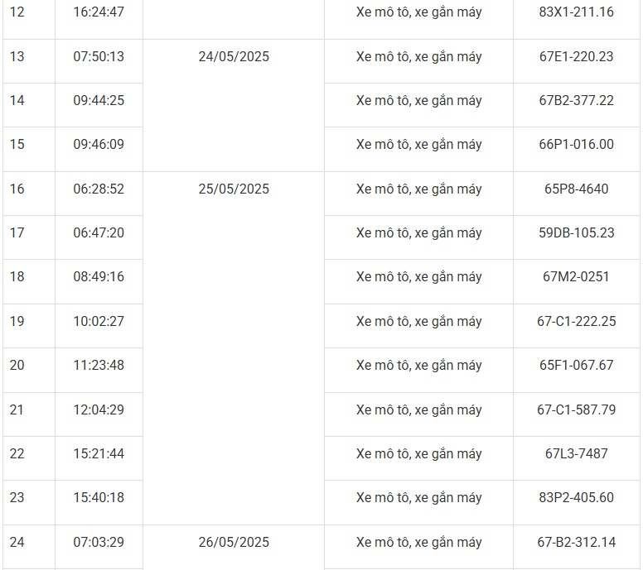Select time 06:47:20 in row 17

click(99, 232)
